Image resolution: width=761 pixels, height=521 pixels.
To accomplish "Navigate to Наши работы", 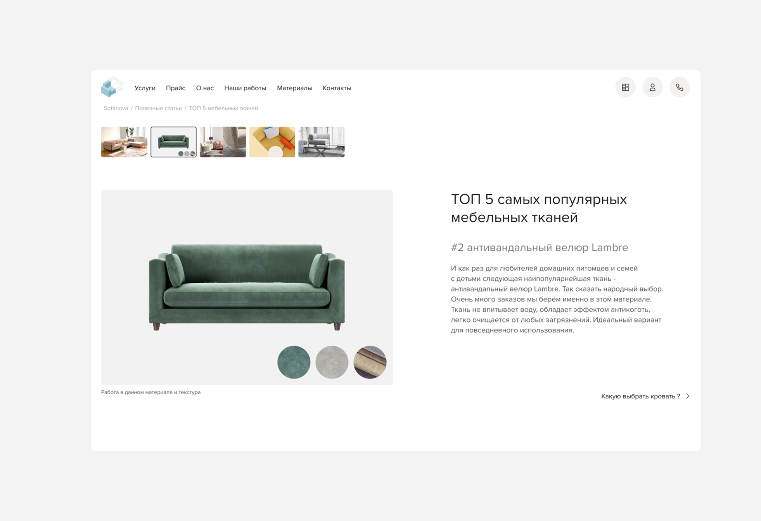I will coord(245,88).
